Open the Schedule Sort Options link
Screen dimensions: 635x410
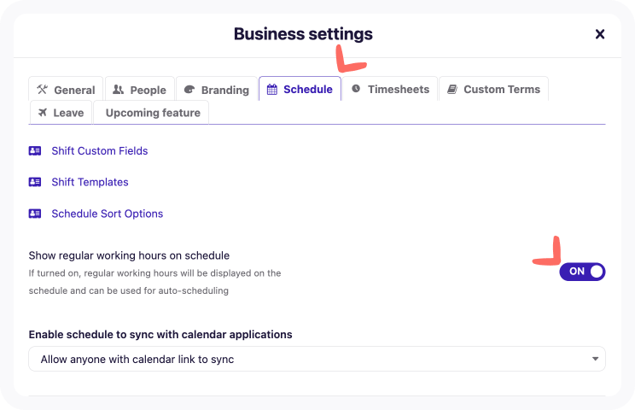[107, 214]
